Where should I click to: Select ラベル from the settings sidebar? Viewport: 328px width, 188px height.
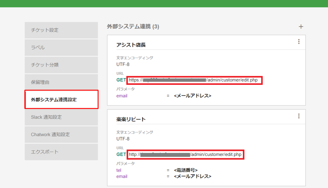pos(61,47)
